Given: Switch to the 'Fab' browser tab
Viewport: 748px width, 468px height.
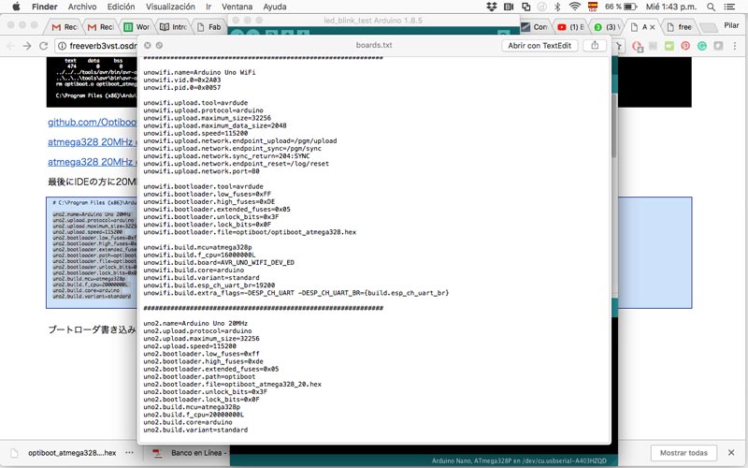Looking at the screenshot, I should tap(209, 27).
